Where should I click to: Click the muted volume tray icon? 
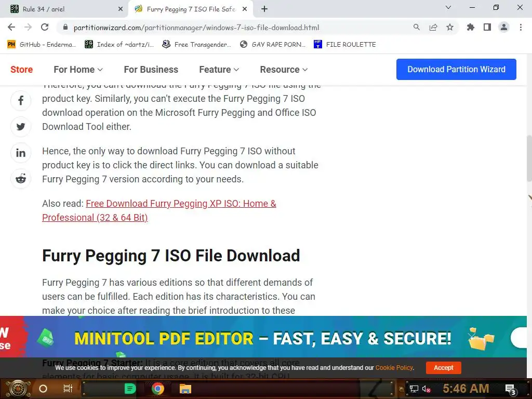(426, 389)
